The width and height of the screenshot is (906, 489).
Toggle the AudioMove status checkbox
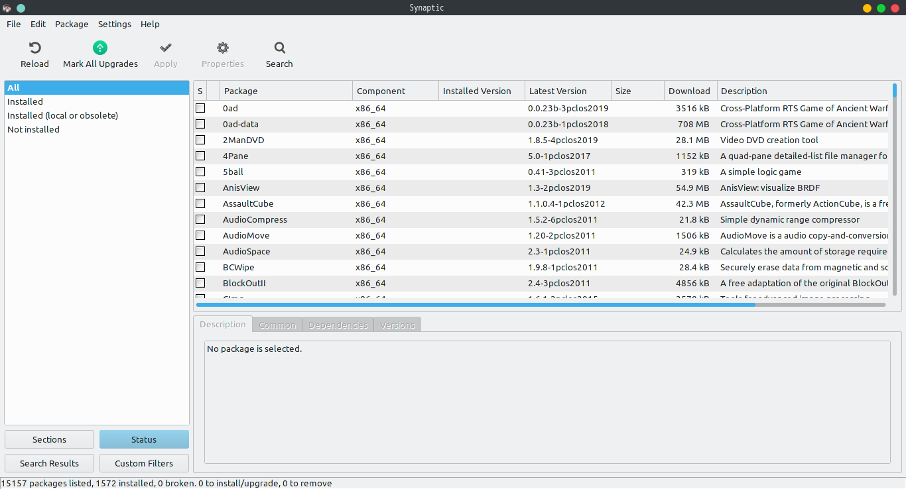(200, 235)
